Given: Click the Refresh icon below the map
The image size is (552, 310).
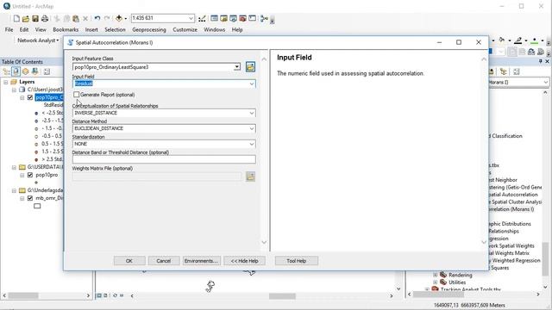Looking at the screenshot, I should (115, 295).
